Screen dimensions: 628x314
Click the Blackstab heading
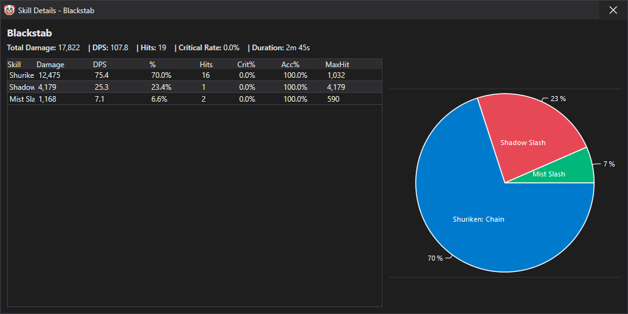pos(30,33)
